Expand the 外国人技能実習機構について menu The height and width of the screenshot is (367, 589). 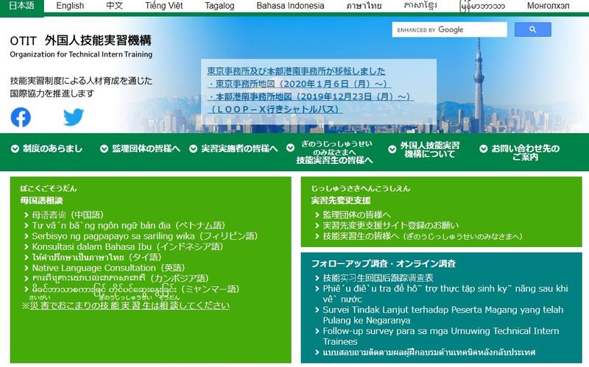424,150
